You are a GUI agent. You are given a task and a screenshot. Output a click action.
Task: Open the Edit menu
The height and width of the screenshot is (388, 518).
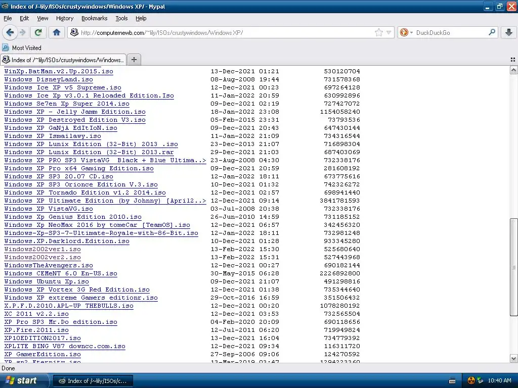pyautogui.click(x=24, y=18)
